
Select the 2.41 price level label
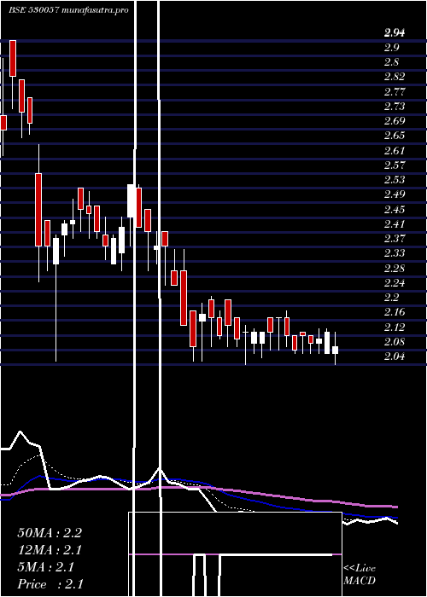(395, 224)
